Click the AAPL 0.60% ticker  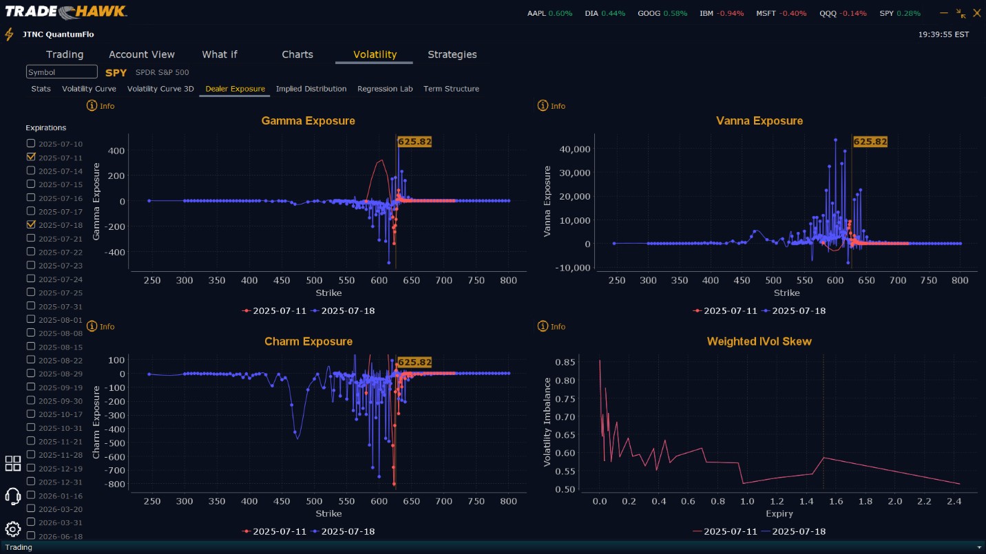tap(549, 14)
